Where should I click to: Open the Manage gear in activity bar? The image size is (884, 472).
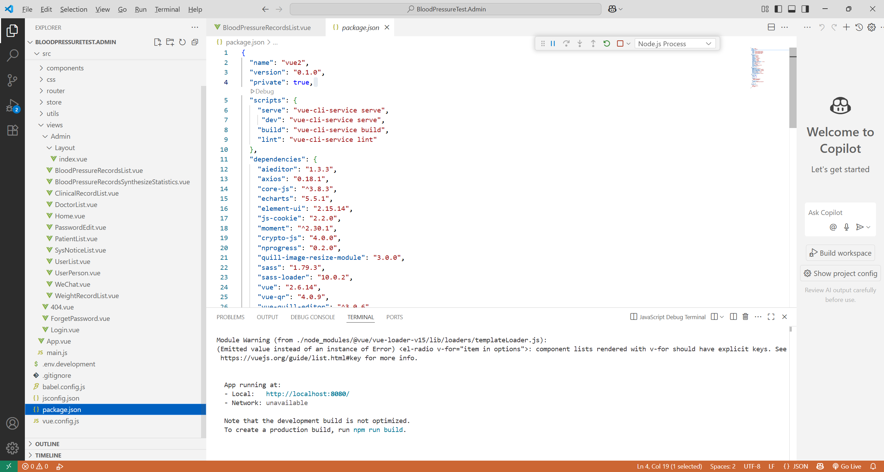(x=12, y=448)
